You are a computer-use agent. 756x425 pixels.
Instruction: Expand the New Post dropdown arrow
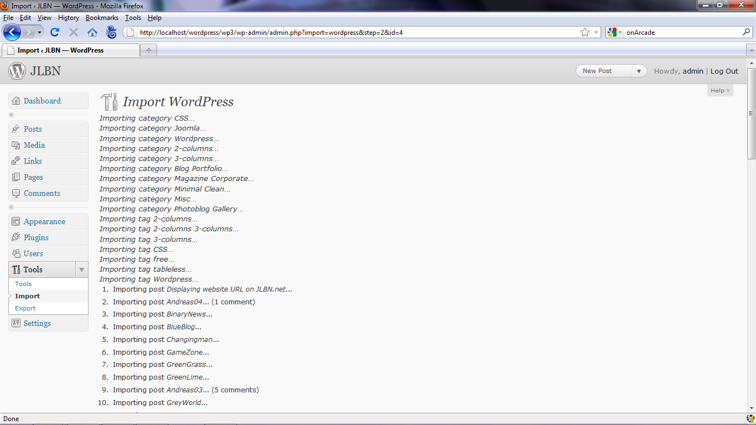(639, 71)
